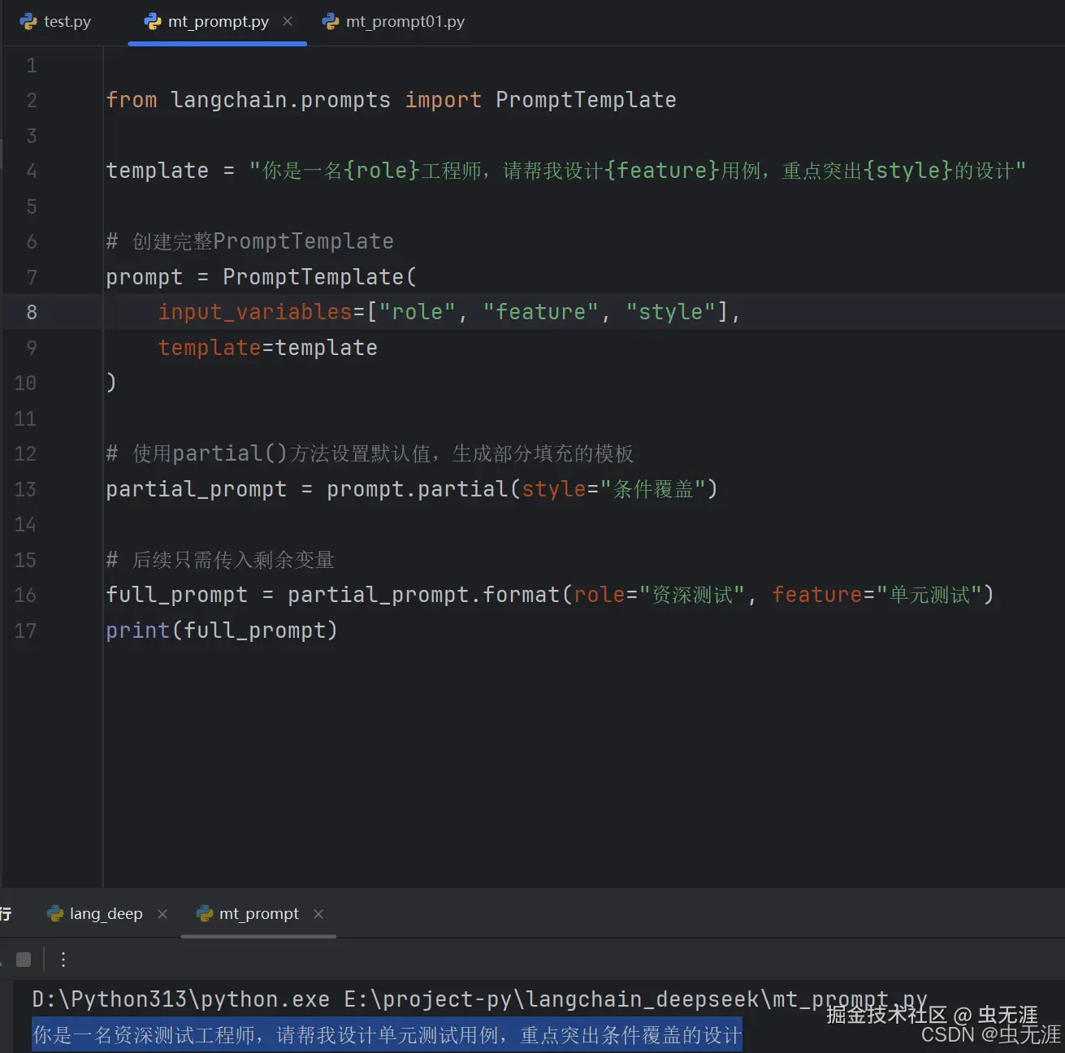Click 'PromptTemplate' in the import statement
The image size is (1065, 1053).
(x=586, y=100)
